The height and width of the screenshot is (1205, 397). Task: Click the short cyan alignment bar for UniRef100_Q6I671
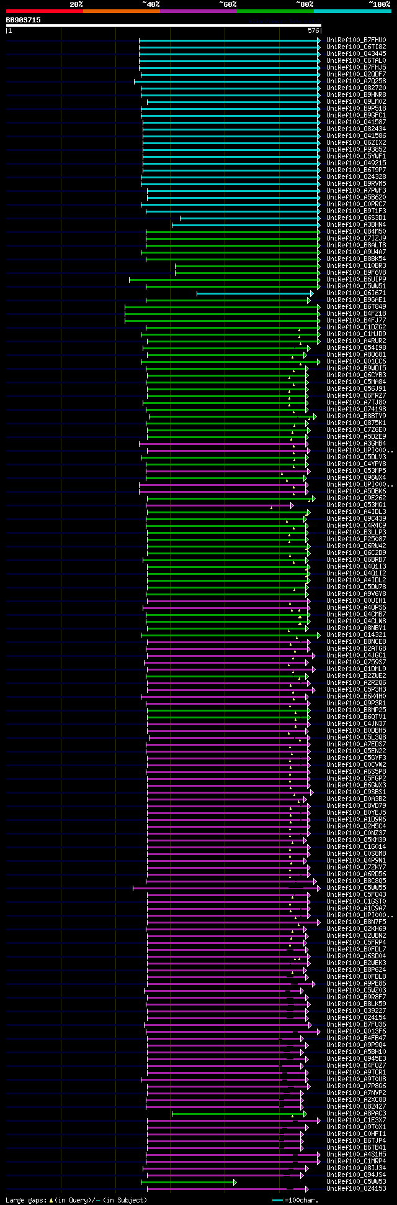coord(255,293)
